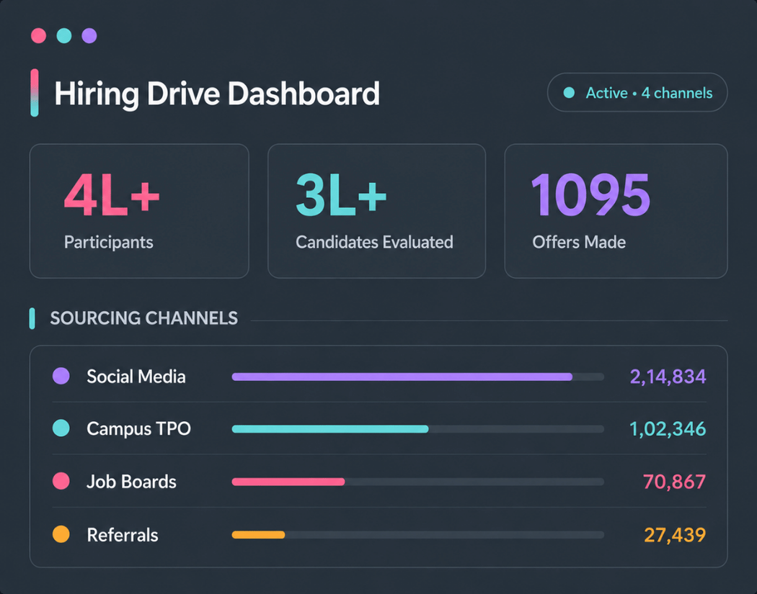This screenshot has height=594, width=757.
Task: Click the purple window dot
Action: 89,36
